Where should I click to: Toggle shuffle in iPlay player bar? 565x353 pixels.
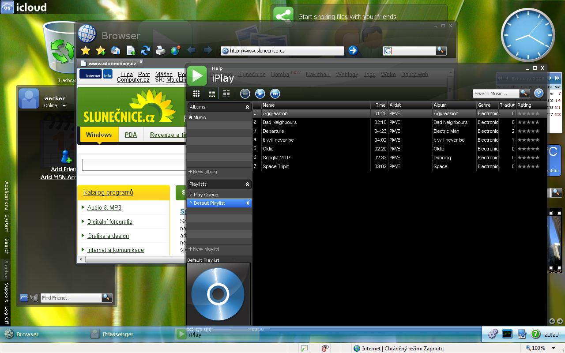coord(190,330)
